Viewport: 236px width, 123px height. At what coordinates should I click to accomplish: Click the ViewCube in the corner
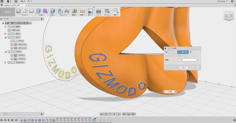pos(229,16)
